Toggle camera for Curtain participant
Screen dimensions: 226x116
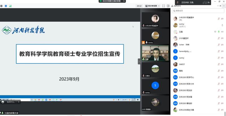(x=222, y=45)
